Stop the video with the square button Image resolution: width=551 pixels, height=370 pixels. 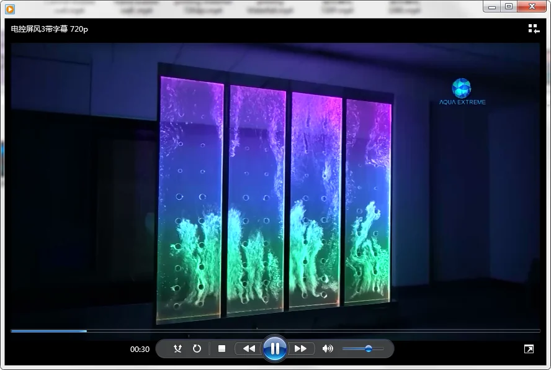tap(222, 349)
